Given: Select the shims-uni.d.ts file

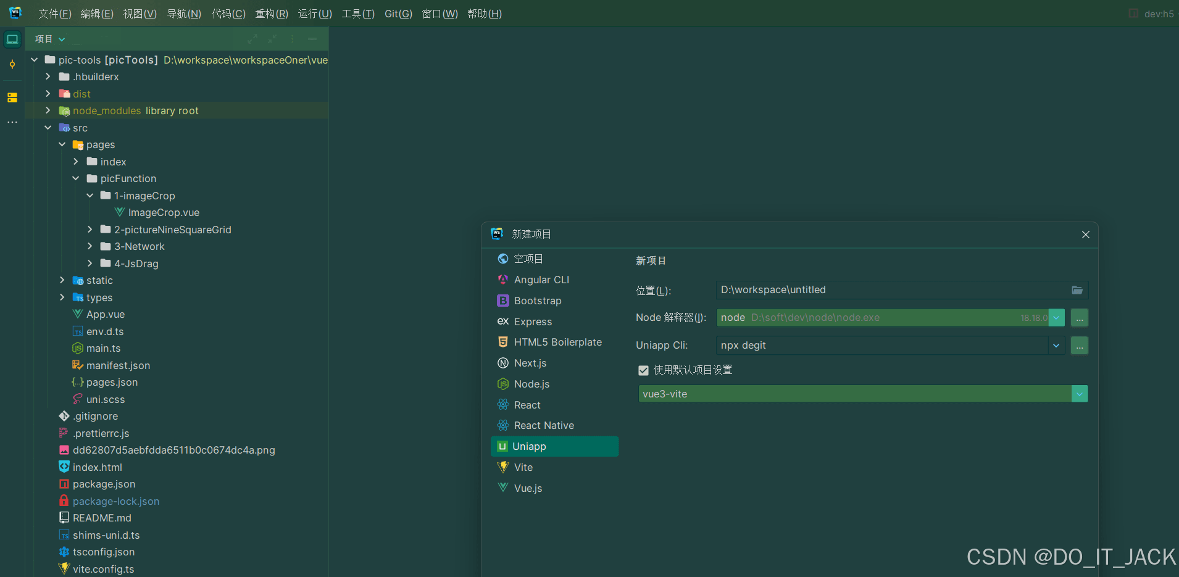Looking at the screenshot, I should tap(106, 535).
